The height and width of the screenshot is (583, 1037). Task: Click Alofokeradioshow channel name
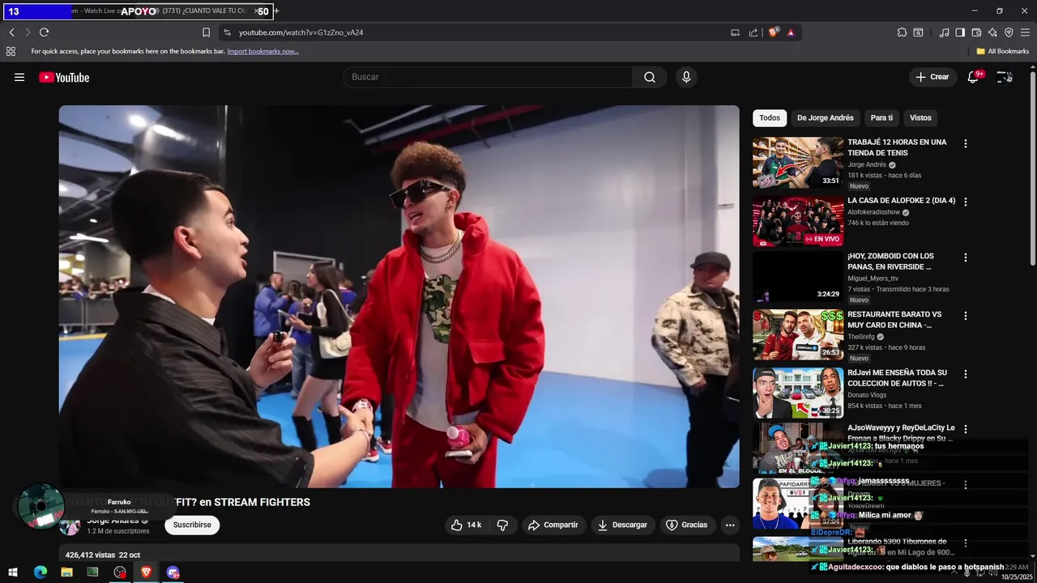tap(873, 212)
